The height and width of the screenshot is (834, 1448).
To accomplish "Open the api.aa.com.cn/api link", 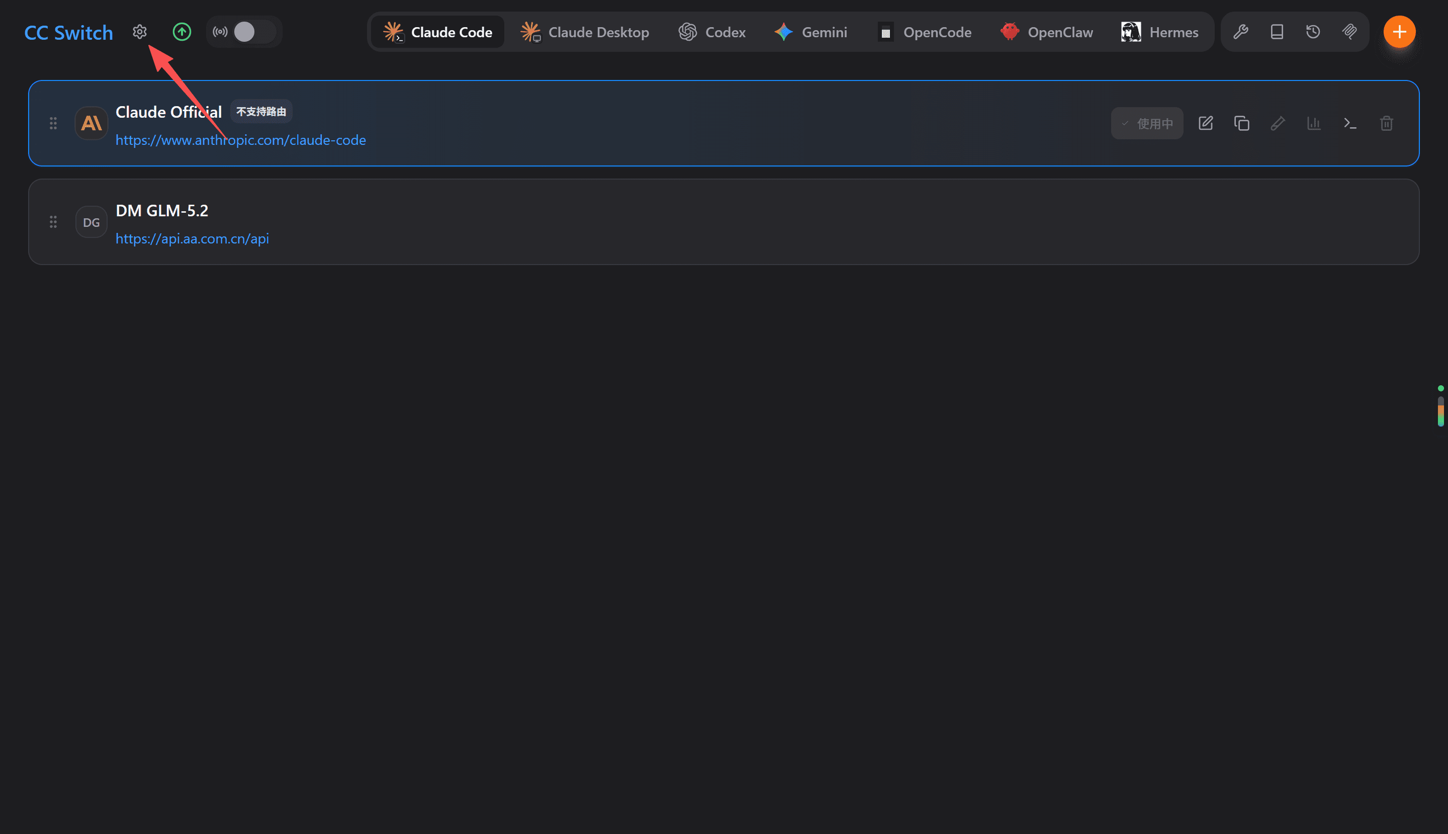I will [193, 238].
